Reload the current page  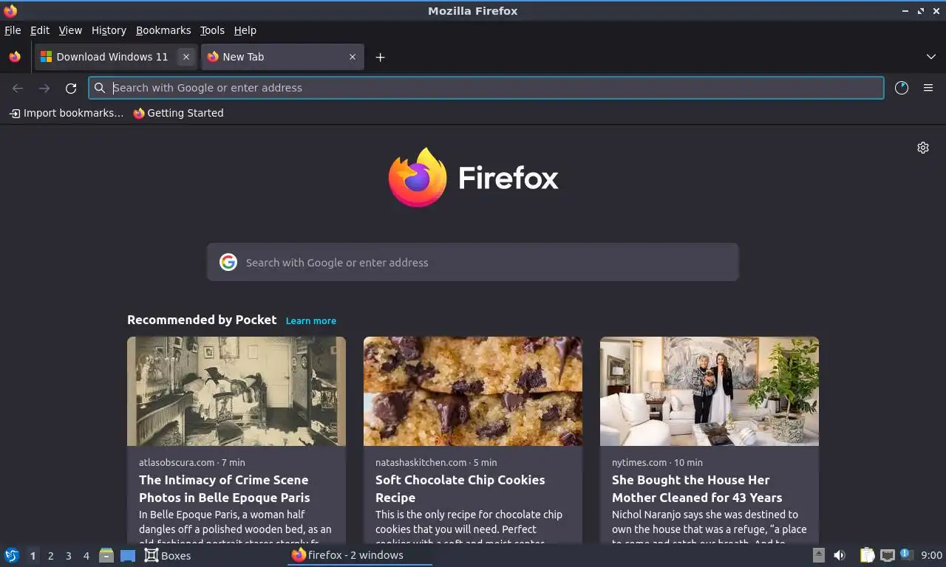(71, 88)
